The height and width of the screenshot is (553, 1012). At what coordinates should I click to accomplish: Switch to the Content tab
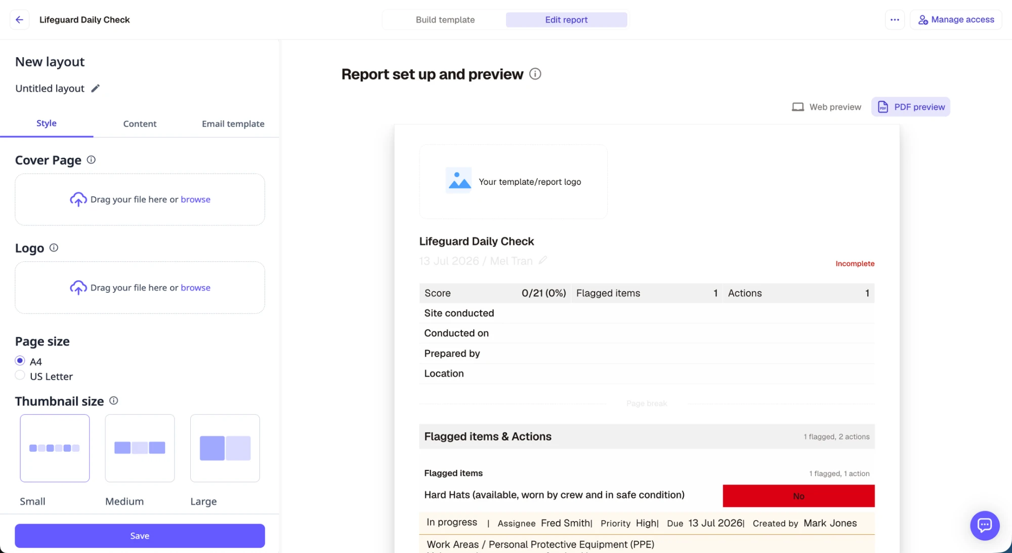(140, 124)
